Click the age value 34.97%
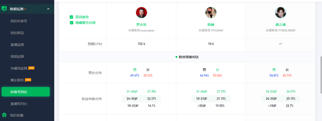Screen dimensions: 322x121 tap(291, 91)
